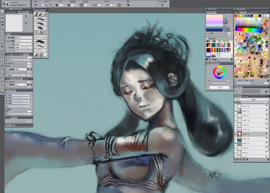Viewport: 270px width, 193px height.
Task: Select the Brush tool in the toolbox
Action: tap(2, 11)
